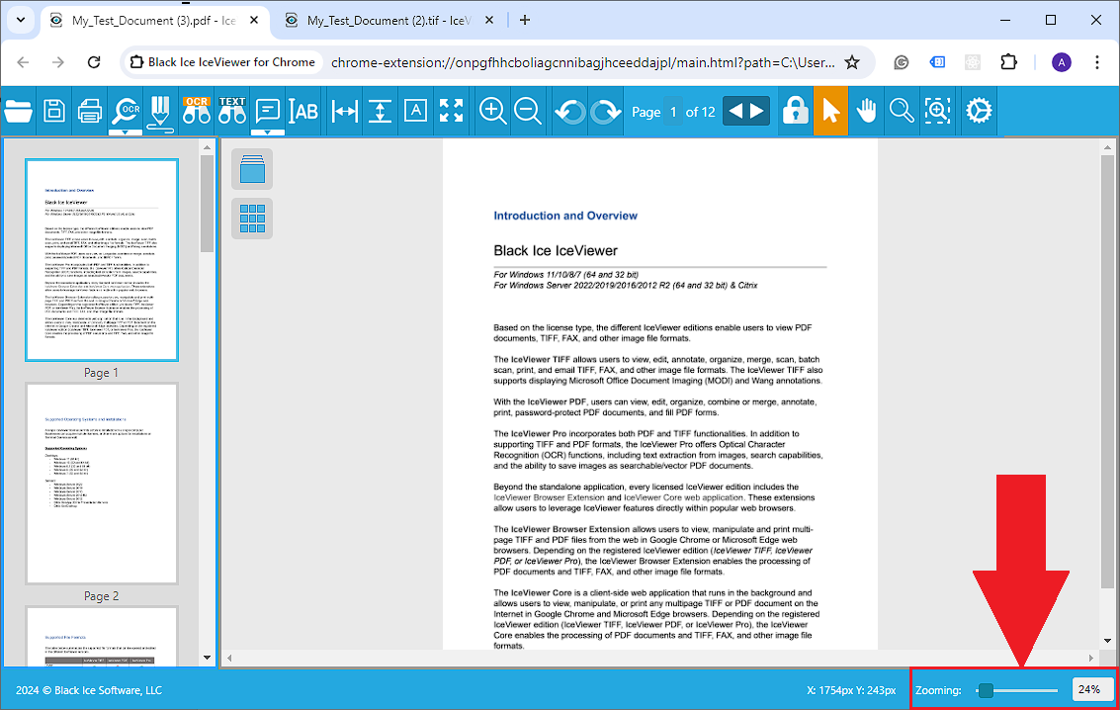This screenshot has width=1120, height=710.
Task: Print the document
Action: (90, 111)
